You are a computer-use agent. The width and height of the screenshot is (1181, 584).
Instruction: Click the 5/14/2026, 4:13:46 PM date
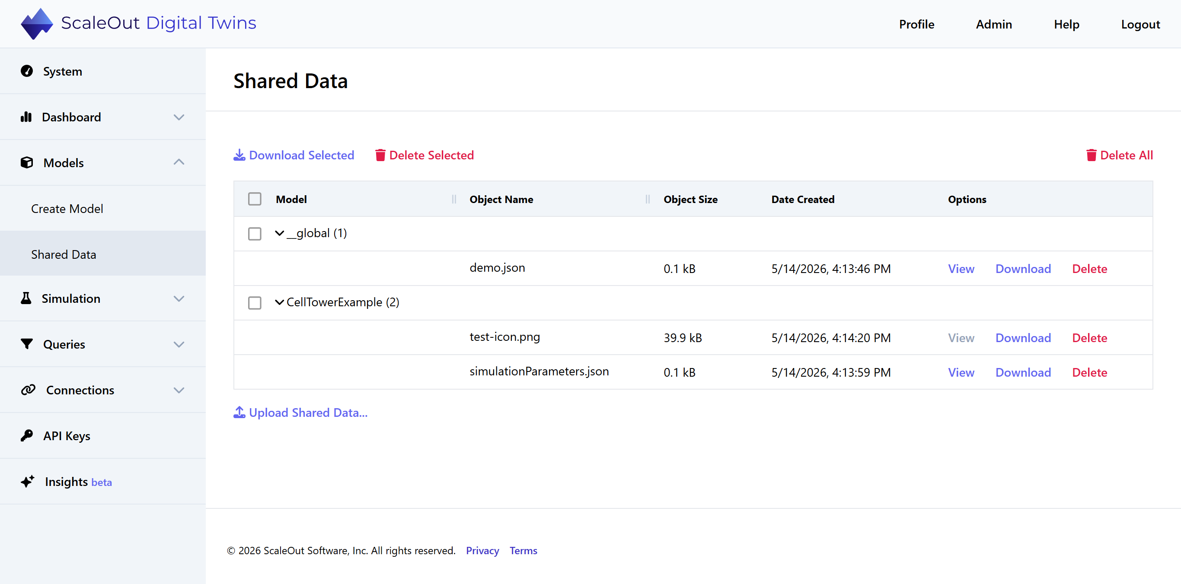pos(831,268)
